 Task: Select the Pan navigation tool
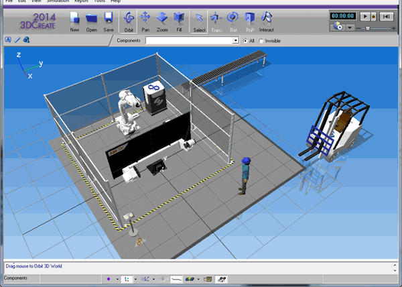tap(145, 20)
